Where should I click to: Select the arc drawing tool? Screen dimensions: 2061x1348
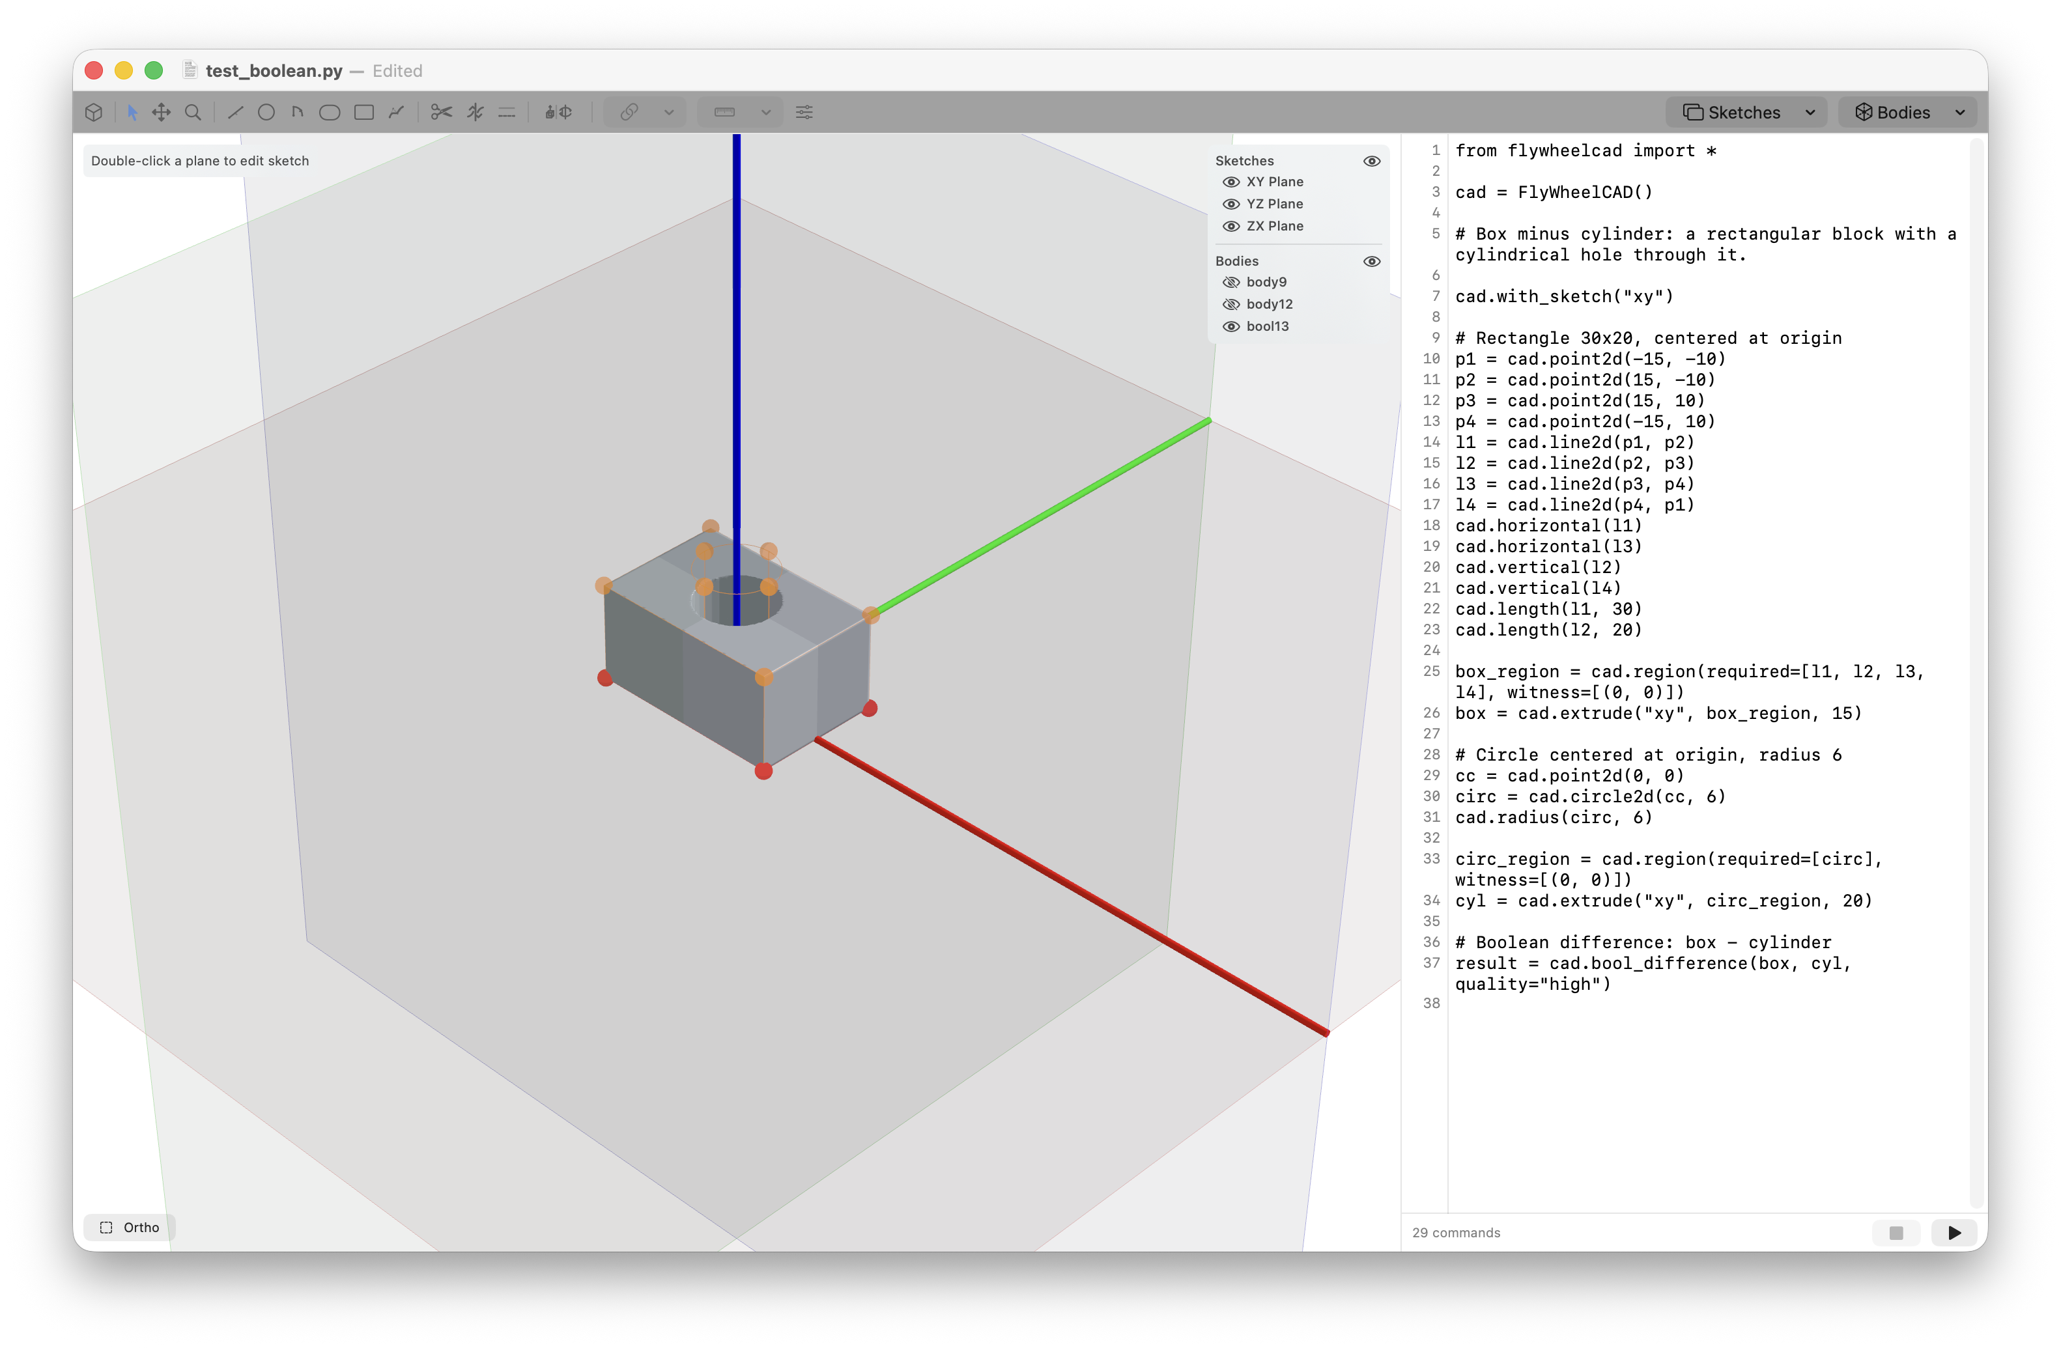tap(297, 112)
